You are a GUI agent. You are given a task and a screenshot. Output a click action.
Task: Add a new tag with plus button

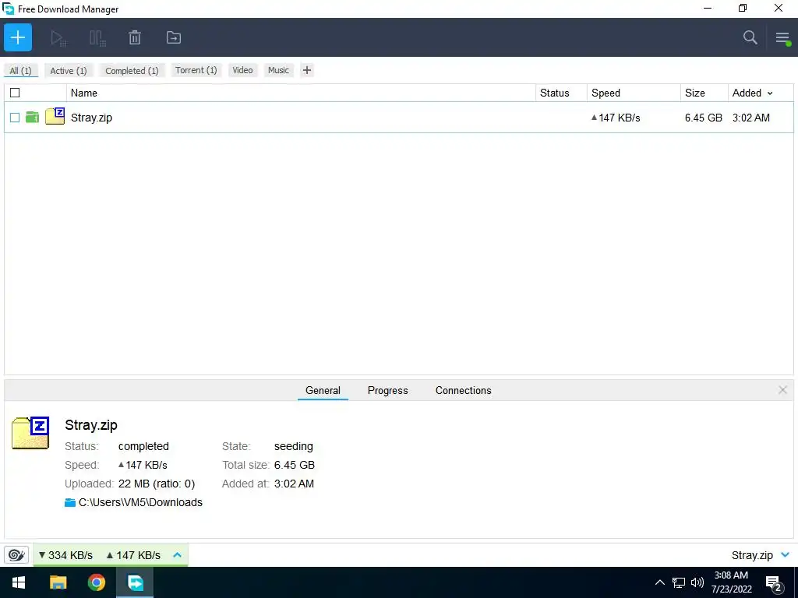point(307,70)
